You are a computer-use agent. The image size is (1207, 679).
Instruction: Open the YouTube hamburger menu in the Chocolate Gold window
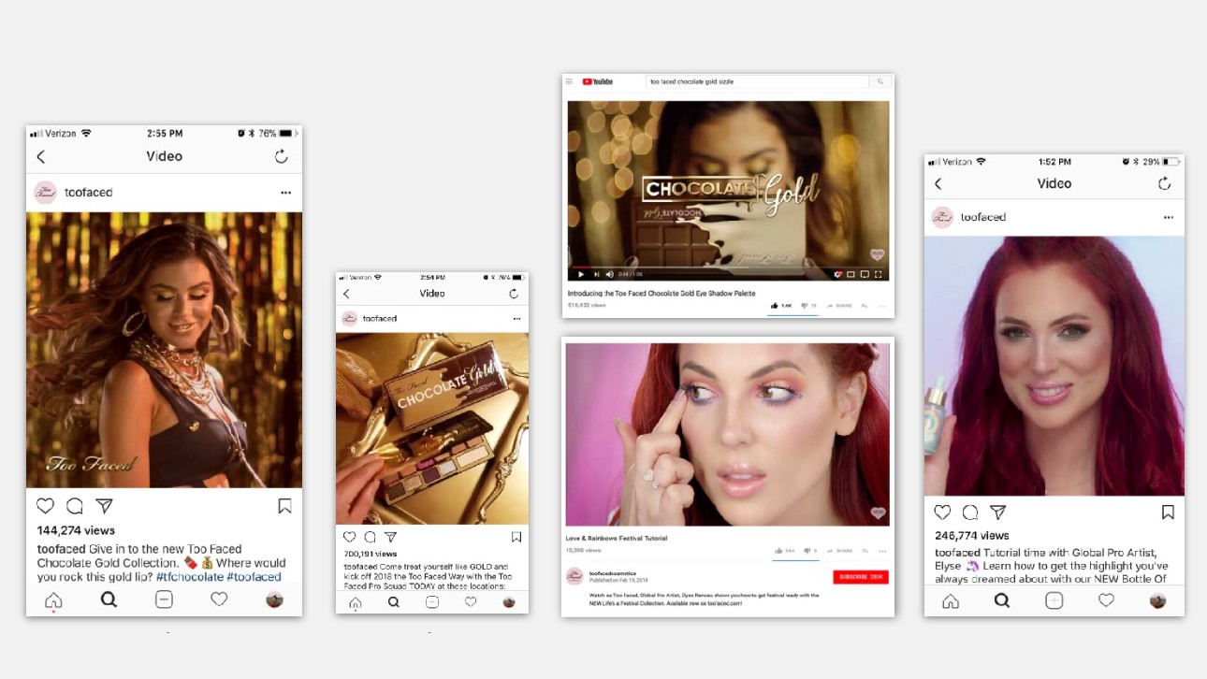569,82
